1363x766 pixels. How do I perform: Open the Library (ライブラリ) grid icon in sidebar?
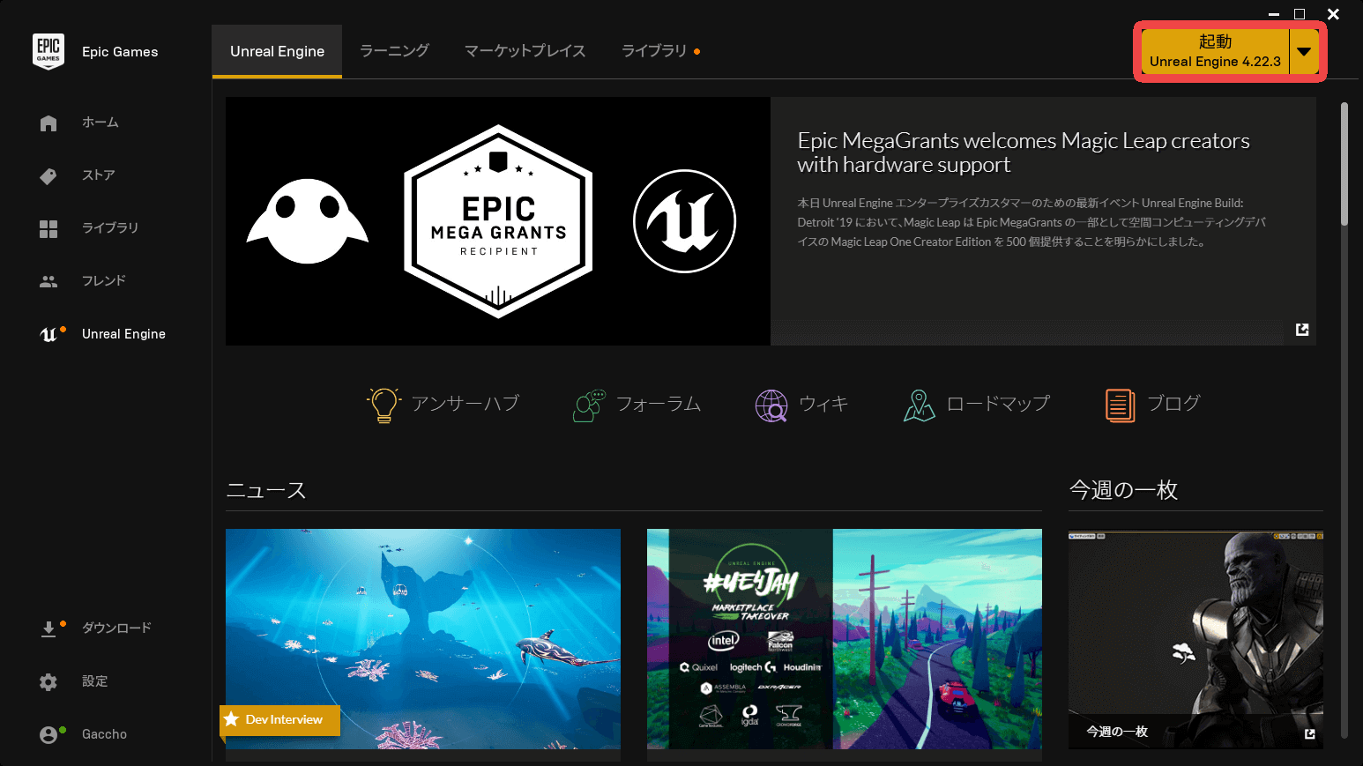point(48,229)
